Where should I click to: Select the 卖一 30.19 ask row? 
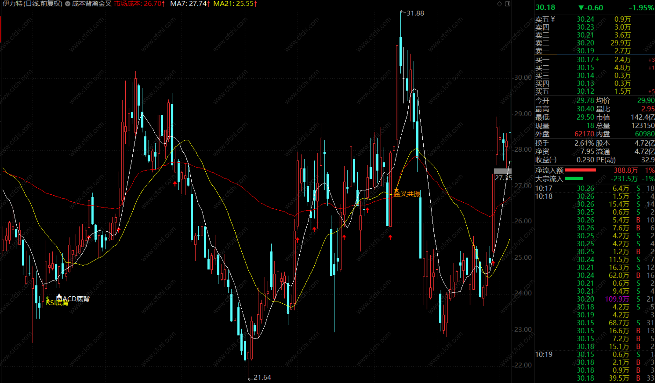click(x=586, y=51)
